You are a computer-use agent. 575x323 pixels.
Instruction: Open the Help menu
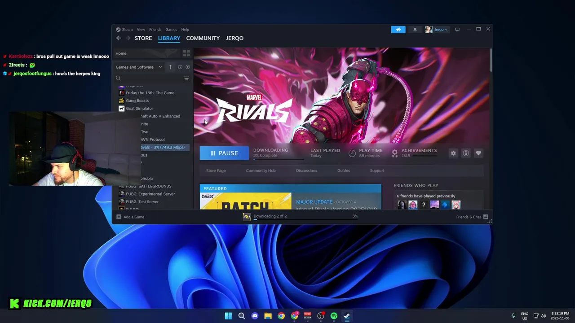(x=185, y=29)
